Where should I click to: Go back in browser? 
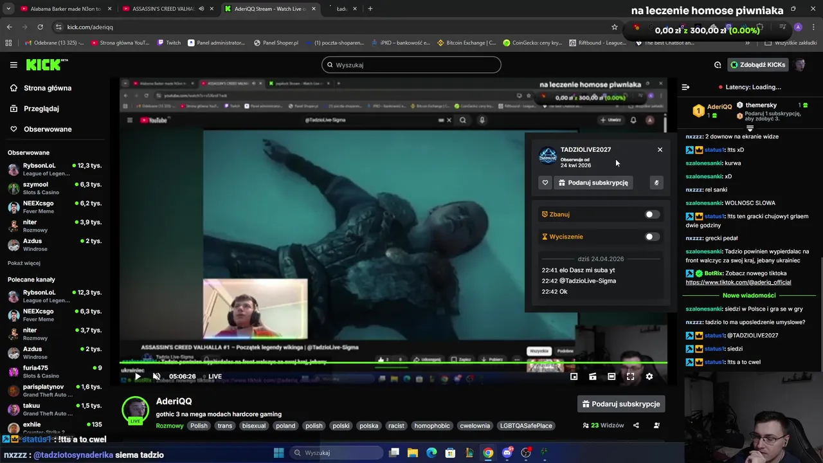pyautogui.click(x=9, y=27)
